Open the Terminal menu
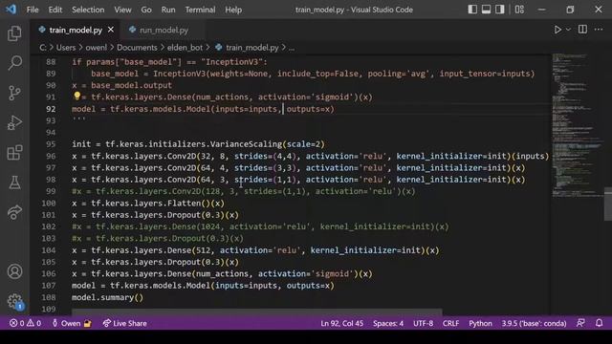 pos(200,10)
